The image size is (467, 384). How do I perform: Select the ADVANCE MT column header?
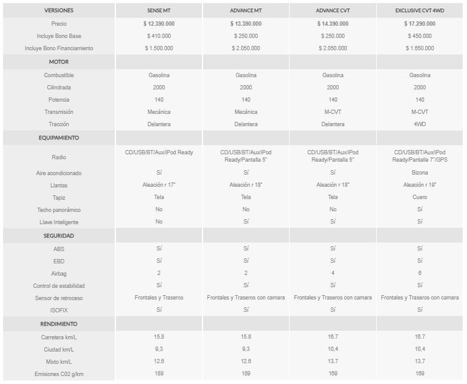pyautogui.click(x=245, y=10)
